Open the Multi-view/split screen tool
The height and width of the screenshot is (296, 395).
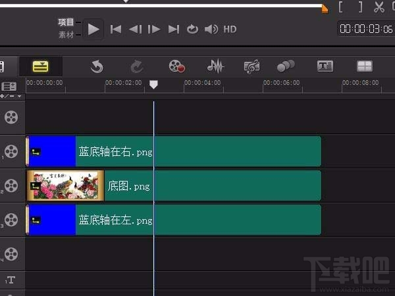click(365, 66)
